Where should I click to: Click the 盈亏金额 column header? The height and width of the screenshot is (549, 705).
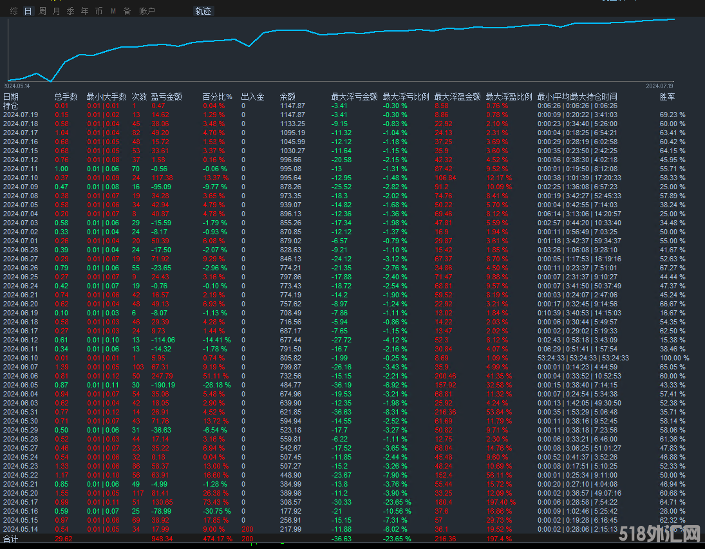click(167, 97)
